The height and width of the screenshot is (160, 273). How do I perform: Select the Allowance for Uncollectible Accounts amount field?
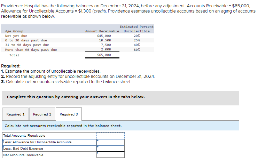[x=111, y=142]
